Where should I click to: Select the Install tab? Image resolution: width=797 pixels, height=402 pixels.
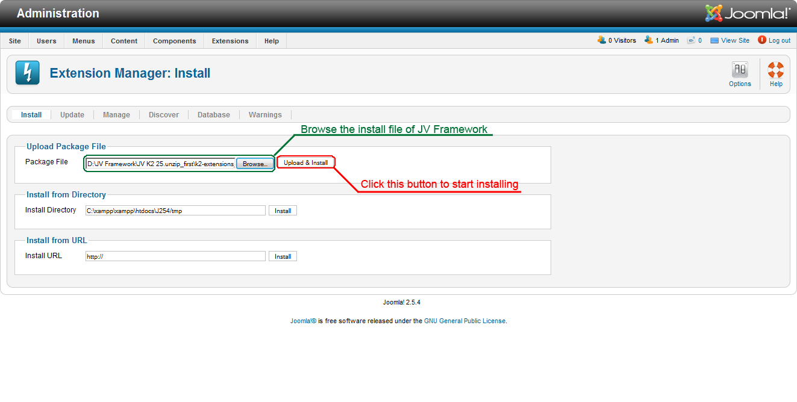31,115
